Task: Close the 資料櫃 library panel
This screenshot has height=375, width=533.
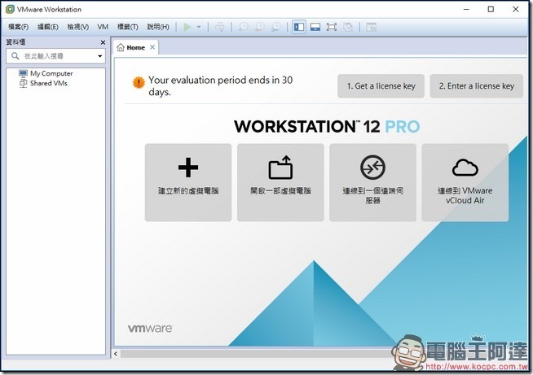Action: pyautogui.click(x=103, y=42)
